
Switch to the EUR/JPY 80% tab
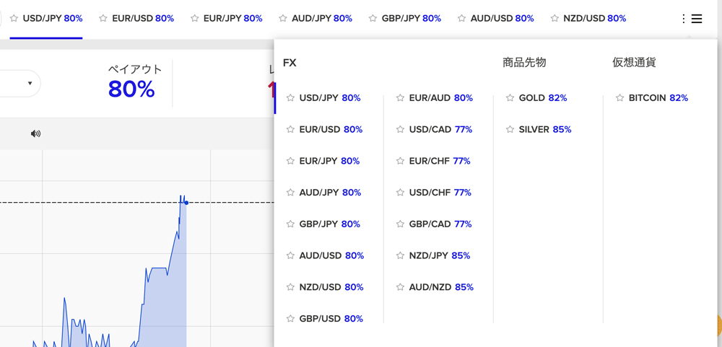pos(233,19)
